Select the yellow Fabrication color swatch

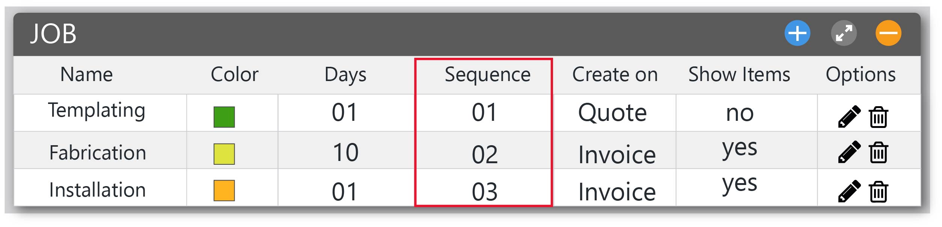tap(224, 154)
